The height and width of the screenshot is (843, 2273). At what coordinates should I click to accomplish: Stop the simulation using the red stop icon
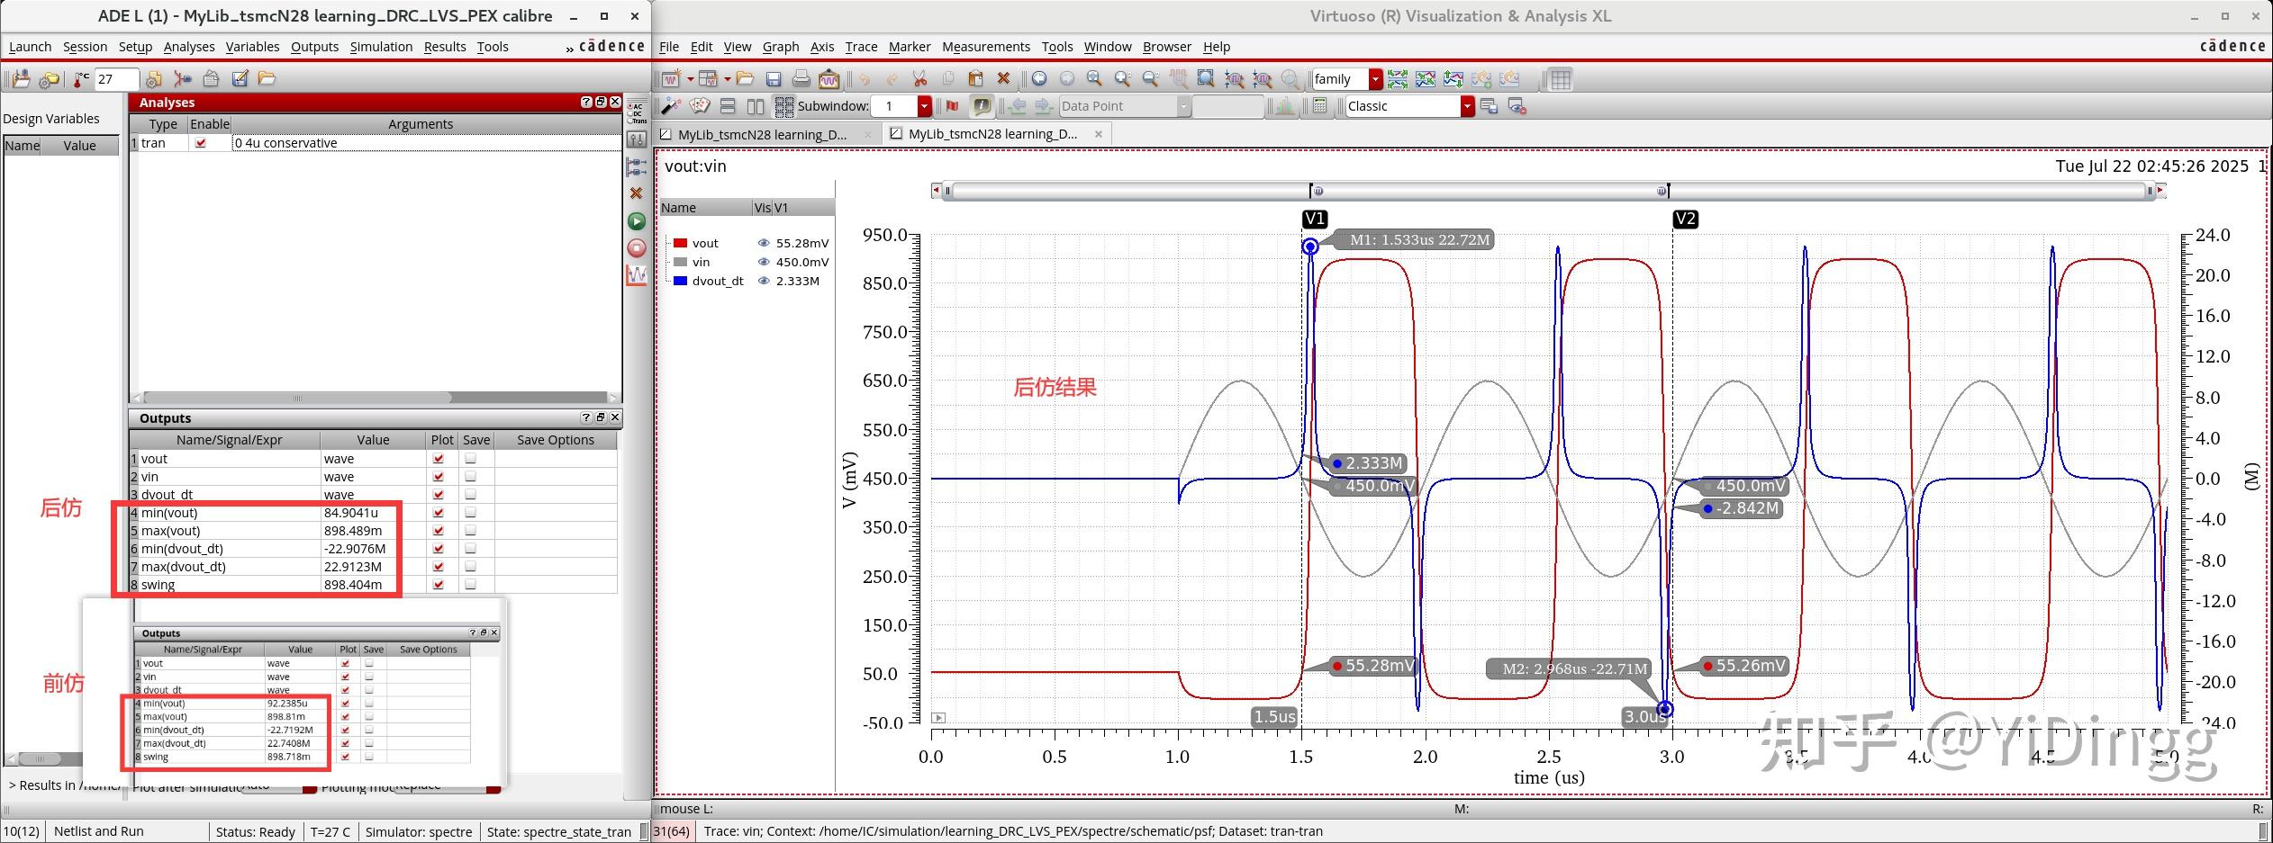tap(637, 248)
